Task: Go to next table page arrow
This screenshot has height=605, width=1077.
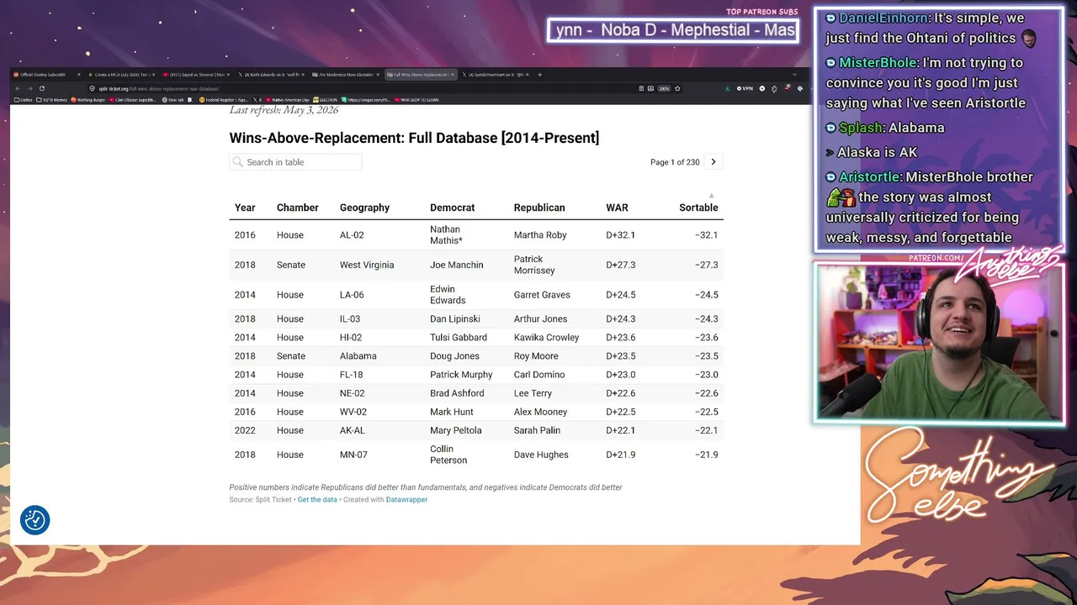Action: 714,161
